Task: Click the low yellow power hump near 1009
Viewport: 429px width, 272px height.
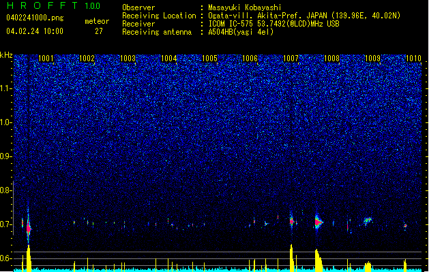Action: click(368, 267)
